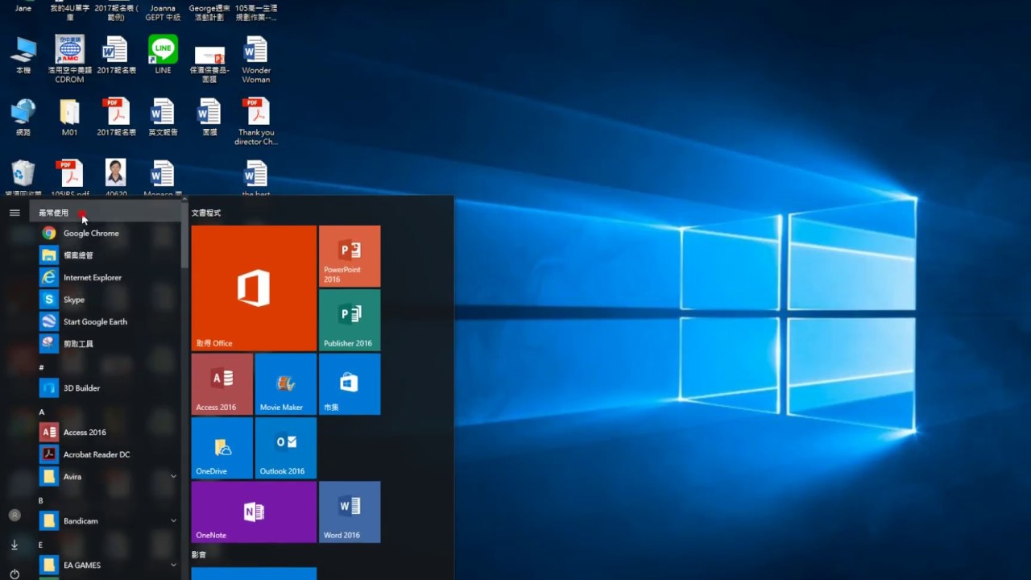The width and height of the screenshot is (1031, 580).
Task: Select 面膜 Word document on desktop
Action: [209, 117]
